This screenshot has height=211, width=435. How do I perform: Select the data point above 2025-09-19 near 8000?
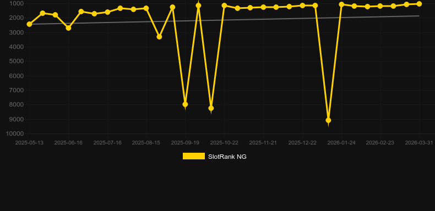coord(185,104)
